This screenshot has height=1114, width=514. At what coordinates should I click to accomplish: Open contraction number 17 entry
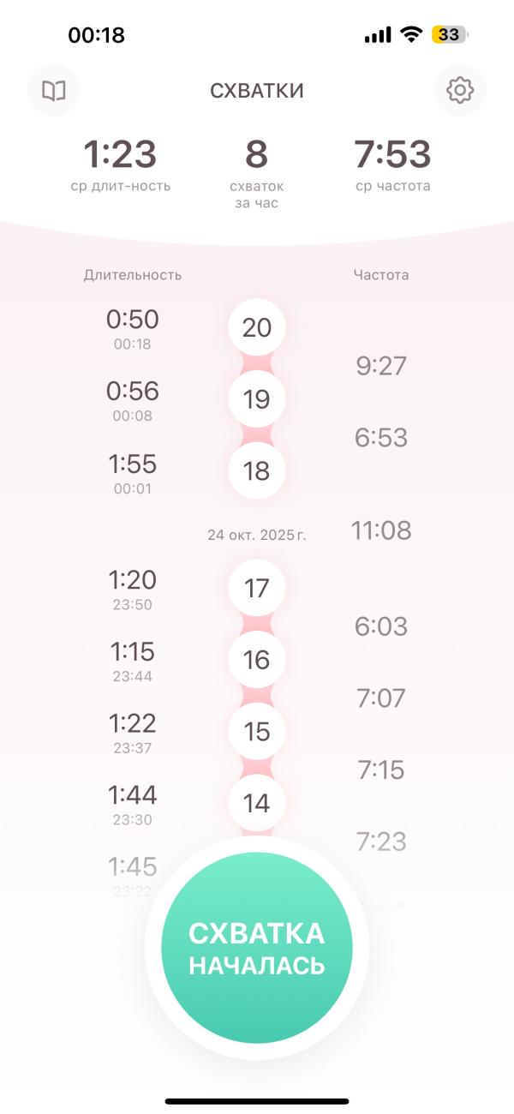pos(257,589)
